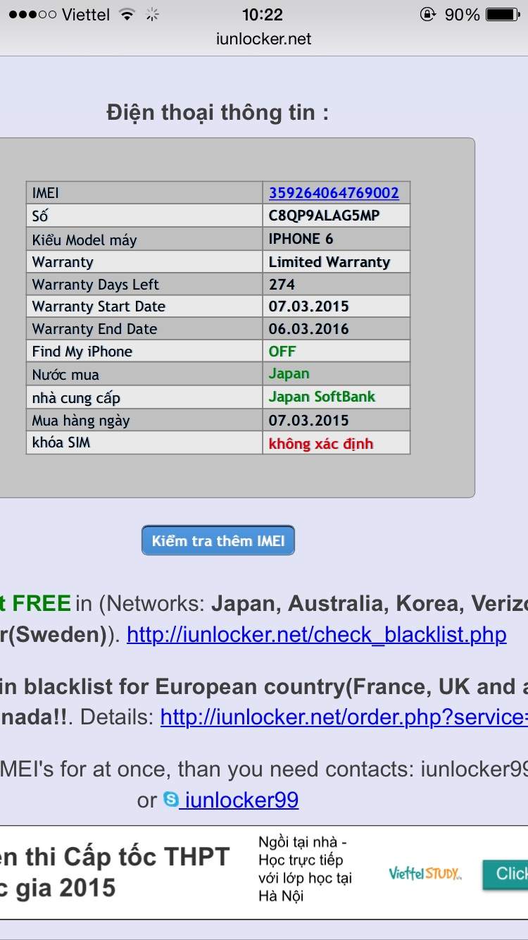Tap the Skype icon beside iunlocker99
Viewport: 528px width, 940px height.
coord(171,799)
